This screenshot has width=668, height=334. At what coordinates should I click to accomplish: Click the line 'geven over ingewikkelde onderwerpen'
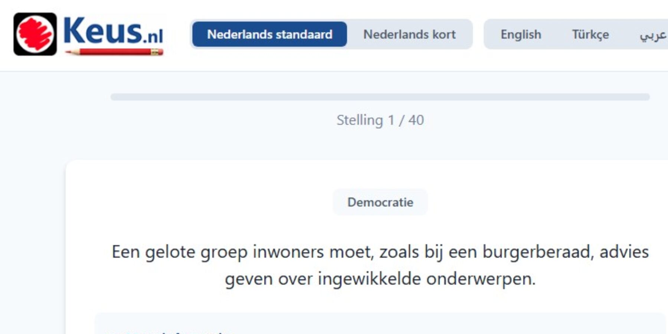pos(380,279)
